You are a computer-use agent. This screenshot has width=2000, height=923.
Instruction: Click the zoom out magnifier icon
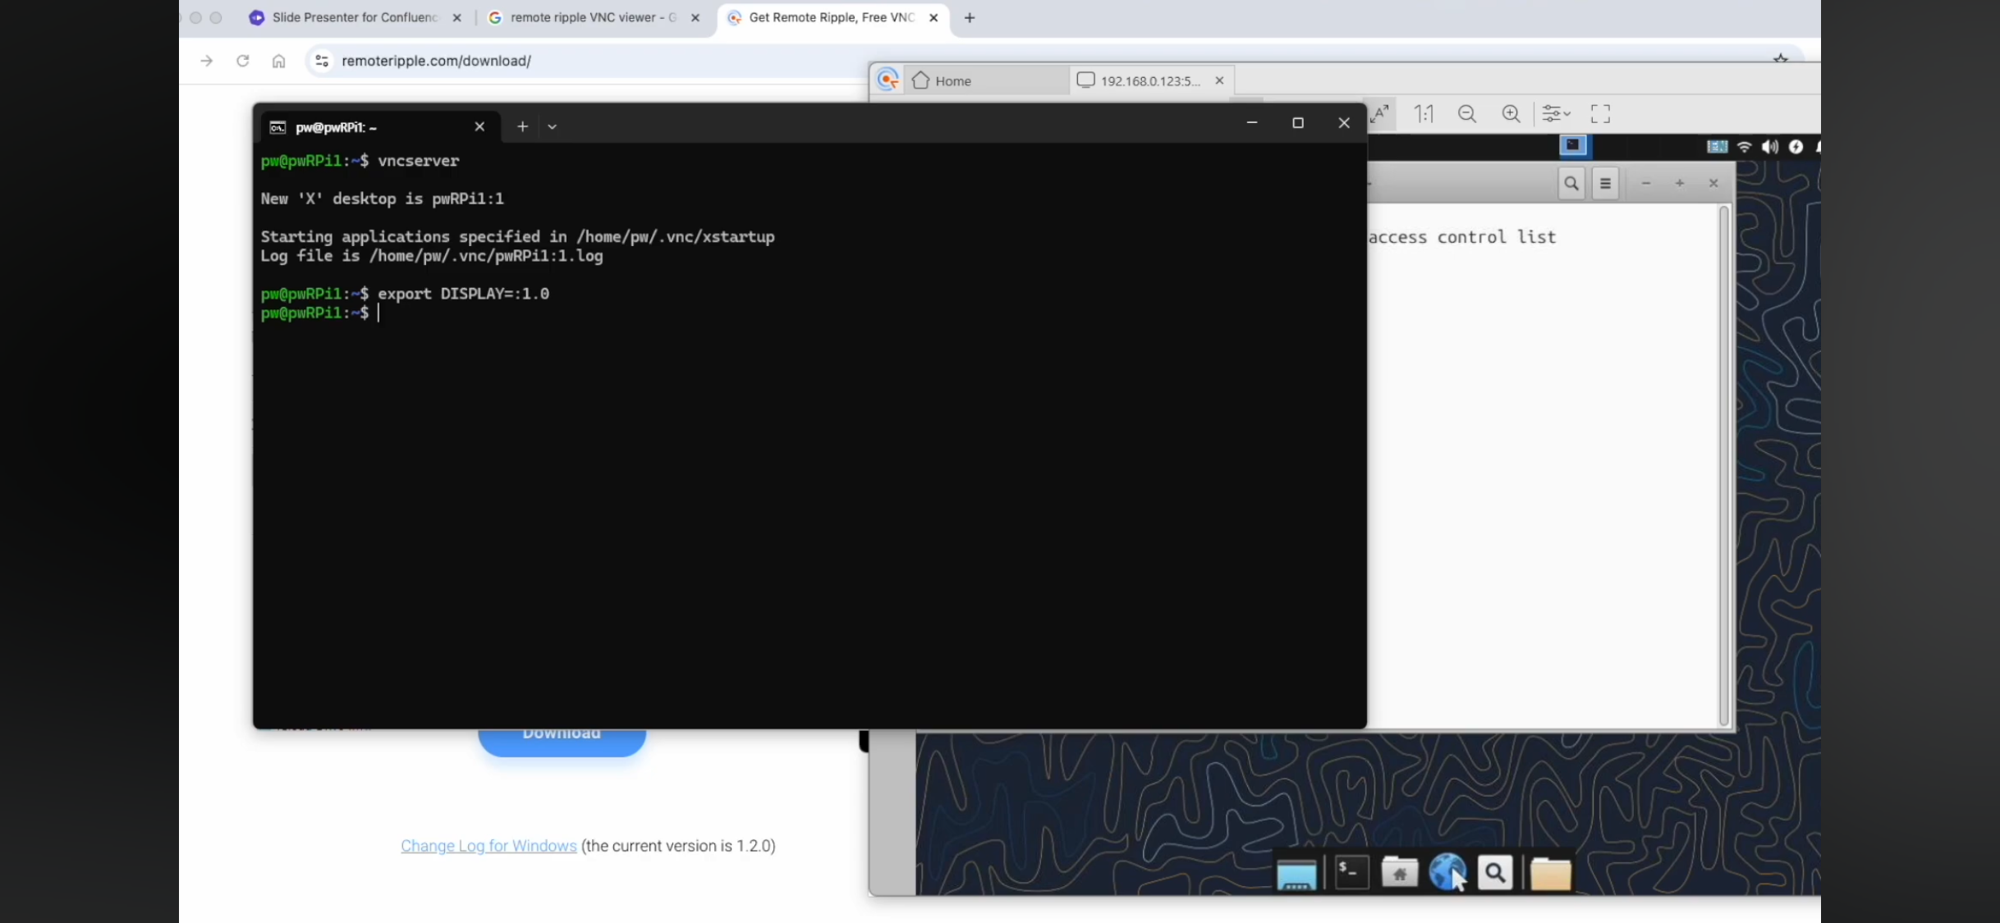coord(1467,113)
